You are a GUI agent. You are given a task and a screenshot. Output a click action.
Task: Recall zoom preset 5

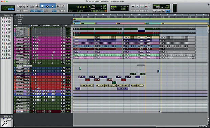(27, 11)
